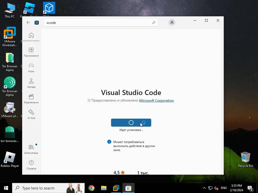
Task: Open the Приложения section
Action: (31, 52)
